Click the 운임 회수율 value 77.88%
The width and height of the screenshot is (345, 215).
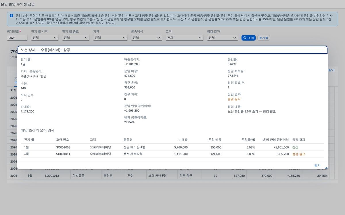point(233,76)
